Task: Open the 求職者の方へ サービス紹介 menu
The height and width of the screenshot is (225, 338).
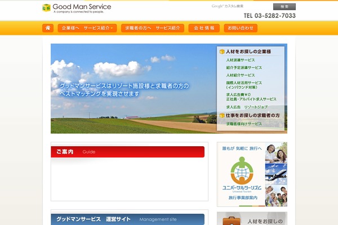Action: 153,28
